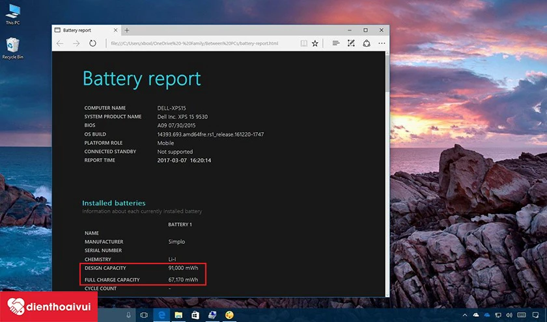
Task: Go forward in Edge browser
Action: [x=76, y=43]
